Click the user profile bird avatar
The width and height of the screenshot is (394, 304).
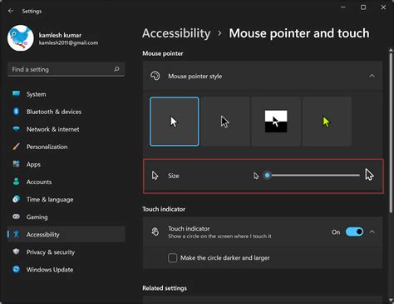[21, 38]
